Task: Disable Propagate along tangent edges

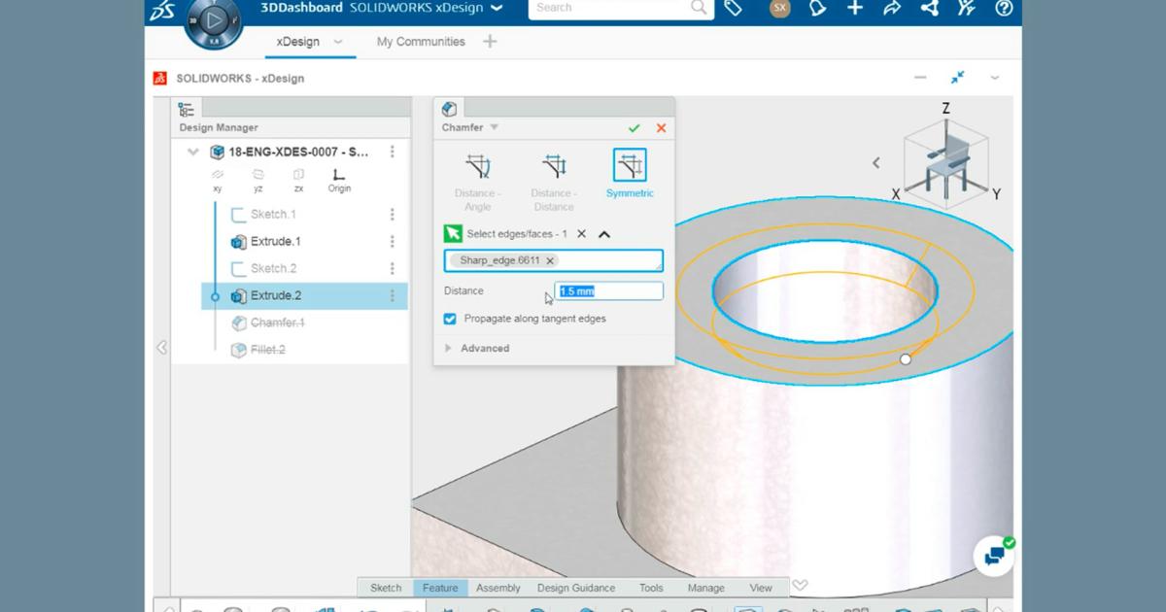Action: (x=449, y=318)
